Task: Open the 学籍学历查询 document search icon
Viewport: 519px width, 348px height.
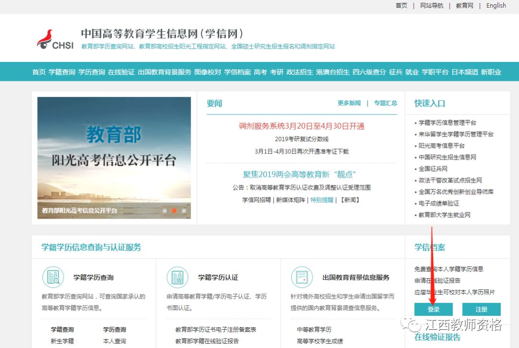Action: (x=53, y=277)
